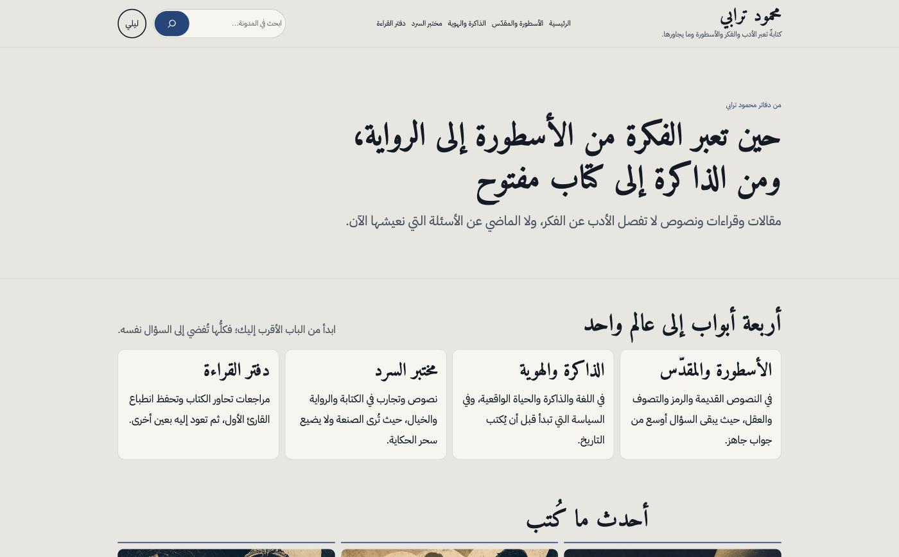Viewport: 899px width, 557px height.
Task: Open the دفتر القراءة category card
Action: (198, 404)
